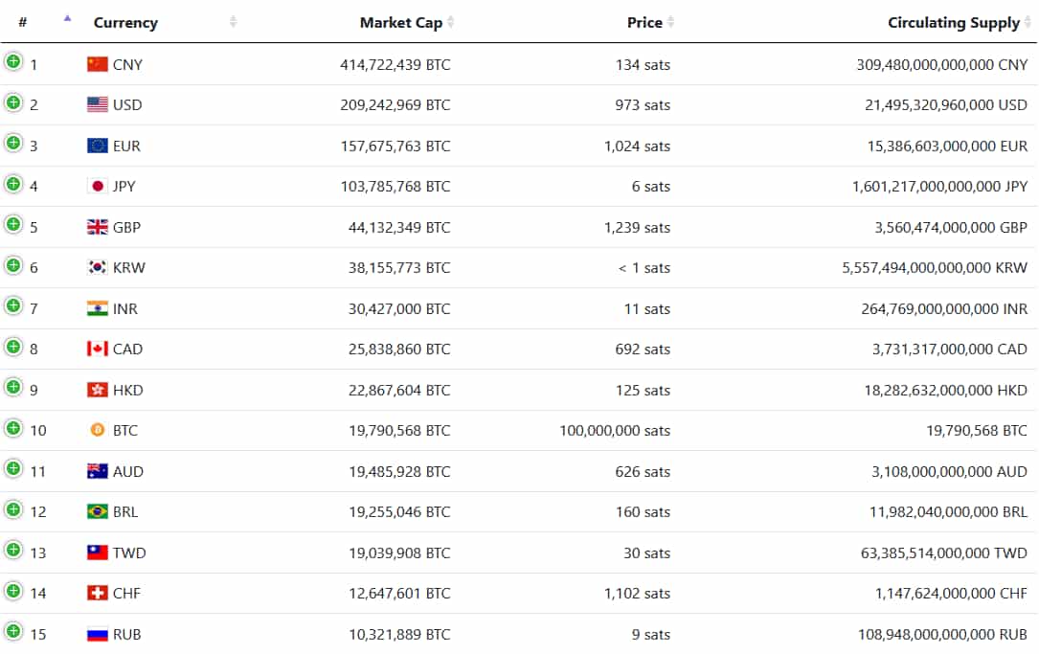Click the INR market cap value cell
The height and width of the screenshot is (654, 1039).
398,308
